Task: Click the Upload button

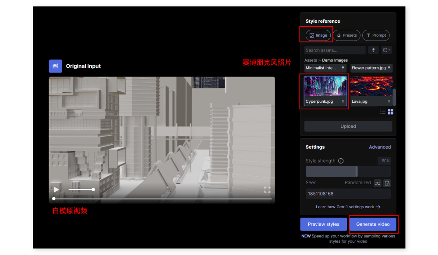Action: 348,126
